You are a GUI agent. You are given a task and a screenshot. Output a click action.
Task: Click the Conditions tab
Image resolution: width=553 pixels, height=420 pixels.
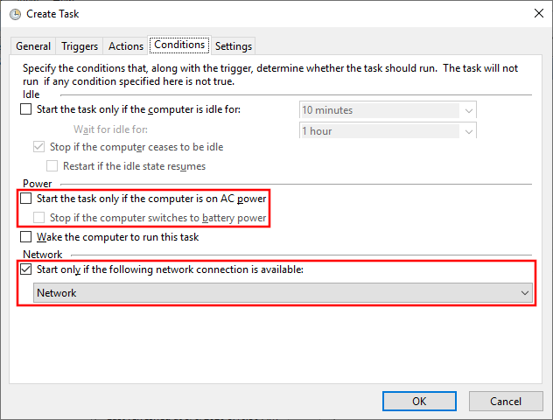point(178,45)
